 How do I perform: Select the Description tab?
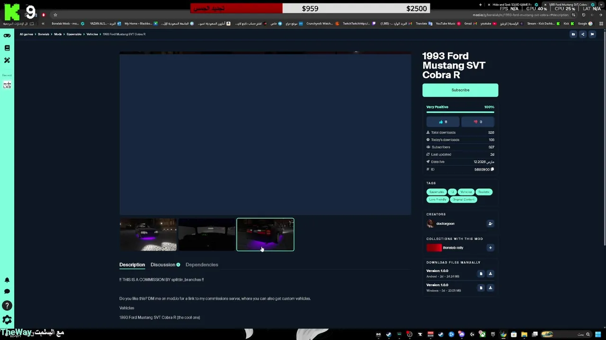point(132,264)
